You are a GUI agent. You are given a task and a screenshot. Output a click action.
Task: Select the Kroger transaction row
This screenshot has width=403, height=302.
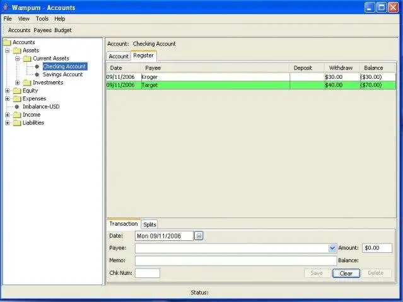(x=251, y=77)
